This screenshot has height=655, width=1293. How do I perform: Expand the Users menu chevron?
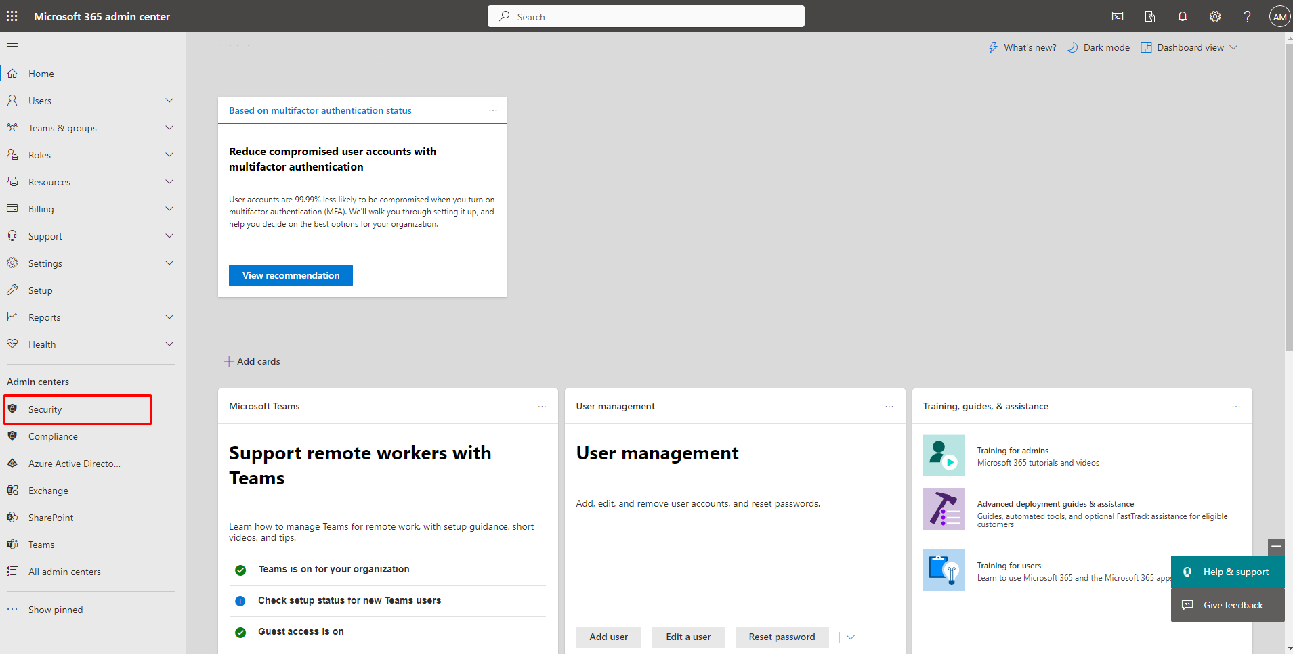pyautogui.click(x=169, y=101)
